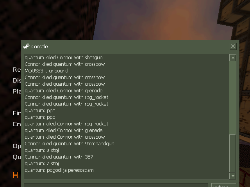Screen dimensions: 250x187
Task: Open the Options menu entry
Action: (16, 146)
